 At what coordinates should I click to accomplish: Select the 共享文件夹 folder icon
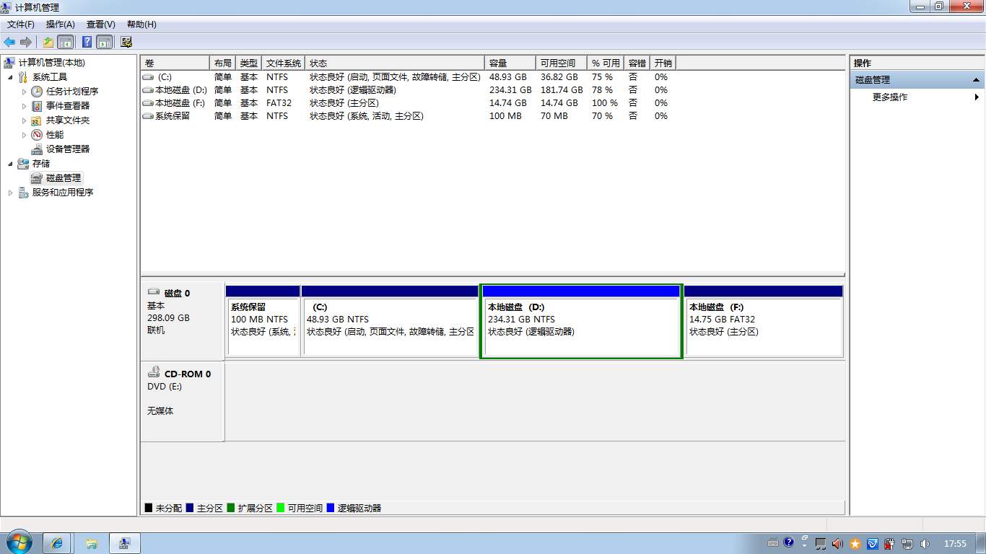click(x=37, y=120)
